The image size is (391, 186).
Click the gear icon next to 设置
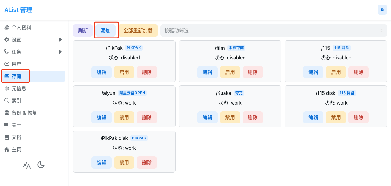click(7, 40)
